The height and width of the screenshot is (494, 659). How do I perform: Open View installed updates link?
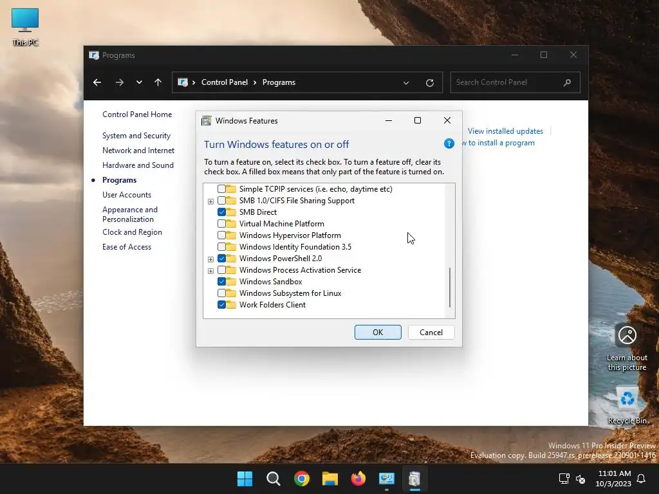click(505, 131)
